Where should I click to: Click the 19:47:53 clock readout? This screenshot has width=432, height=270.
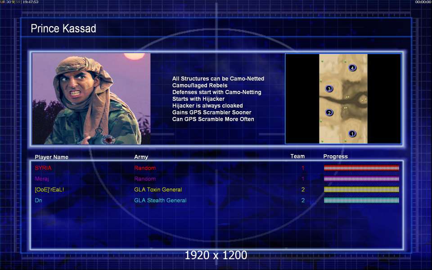(x=30, y=2)
